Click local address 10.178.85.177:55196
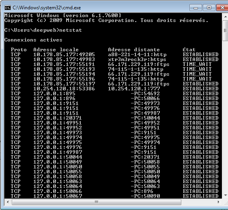This screenshot has height=210, width=228. [64, 79]
